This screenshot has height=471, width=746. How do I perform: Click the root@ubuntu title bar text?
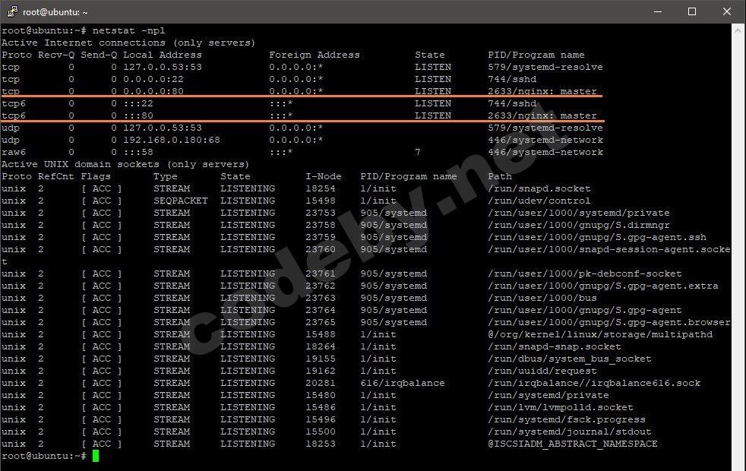pyautogui.click(x=55, y=12)
